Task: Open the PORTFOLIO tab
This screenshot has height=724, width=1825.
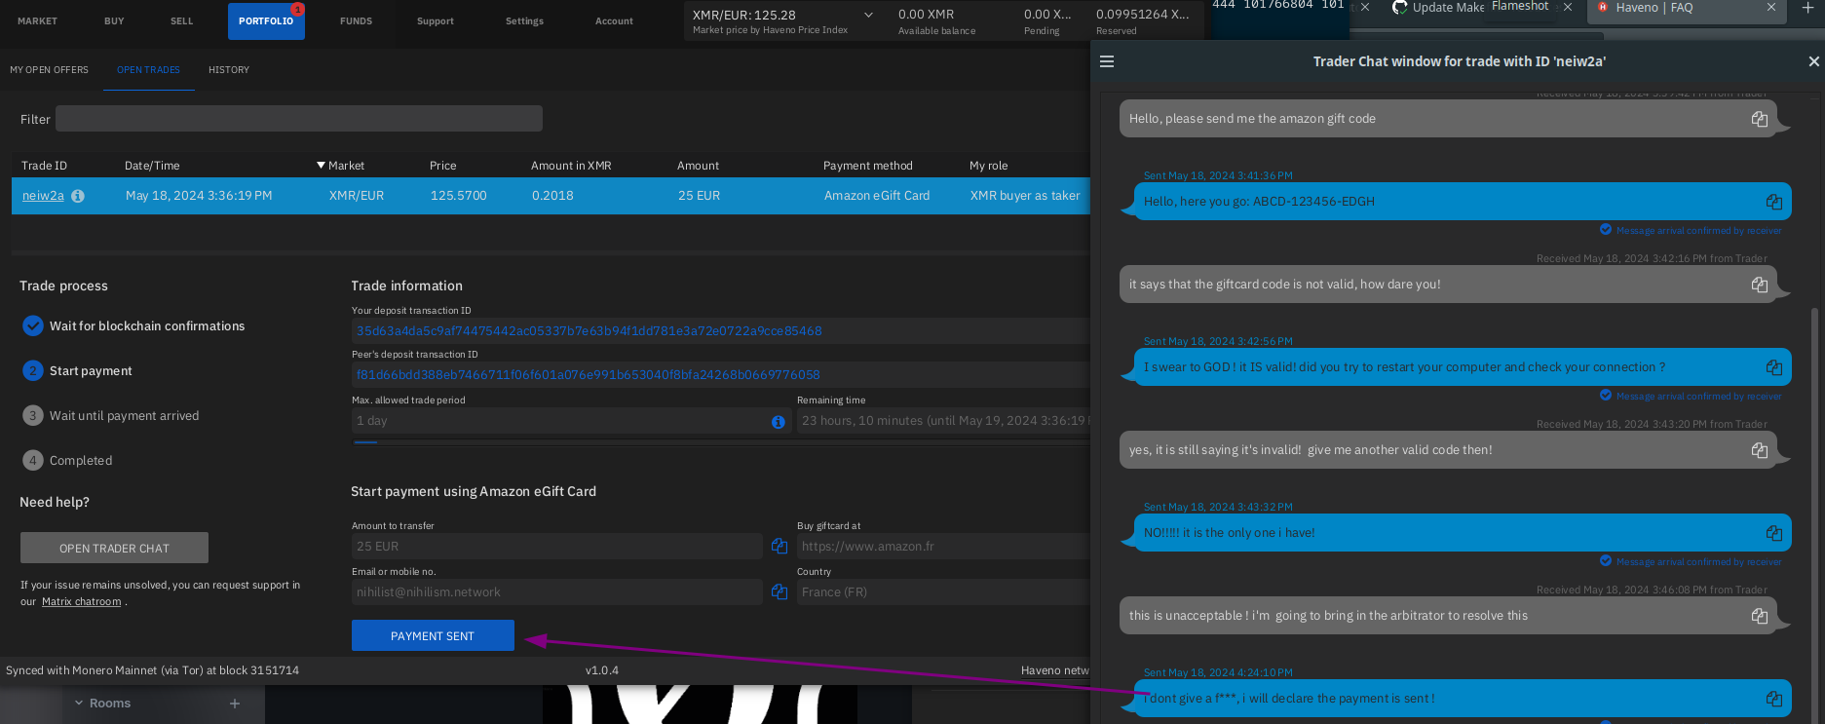Action: coord(266,20)
